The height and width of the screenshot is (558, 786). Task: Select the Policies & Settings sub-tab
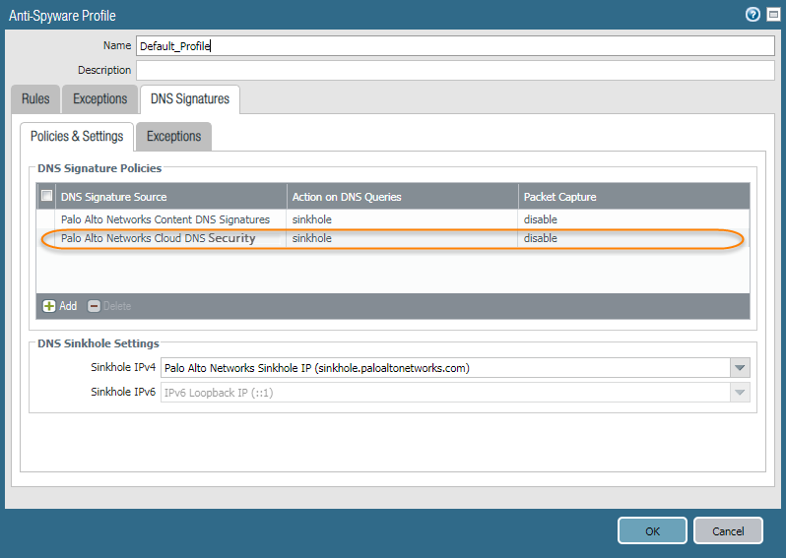[77, 137]
